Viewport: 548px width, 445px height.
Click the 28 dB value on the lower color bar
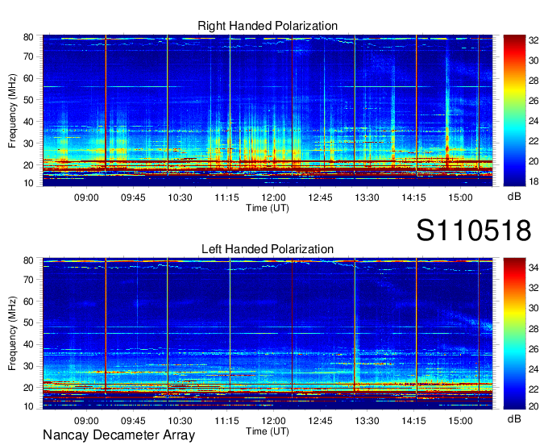[533, 329]
